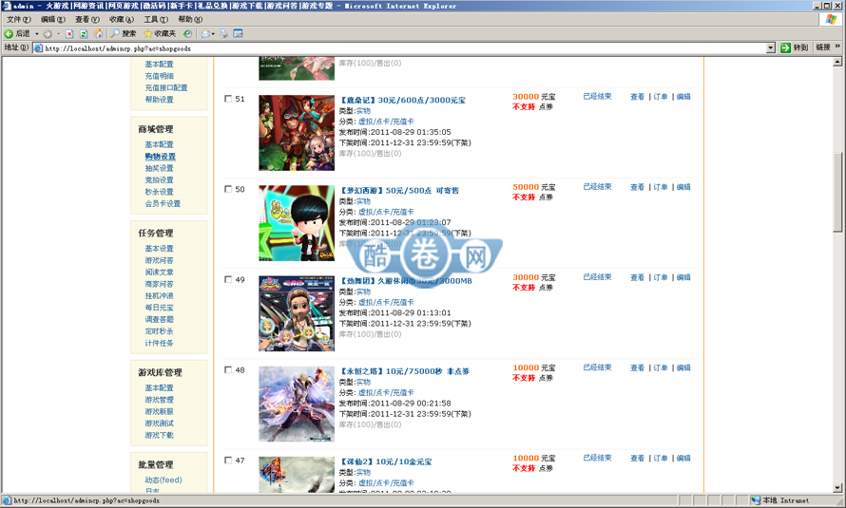Open 会员卡设置 in the sidebar
The height and width of the screenshot is (508, 846).
pos(163,203)
